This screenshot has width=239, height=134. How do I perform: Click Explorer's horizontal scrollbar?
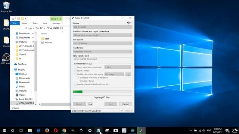(56, 104)
